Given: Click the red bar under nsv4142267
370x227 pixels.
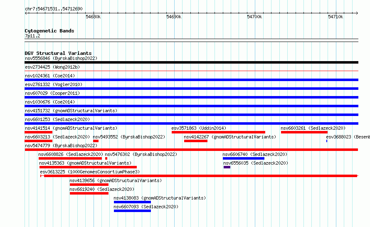Looking at the screenshot, I should click(196, 141).
